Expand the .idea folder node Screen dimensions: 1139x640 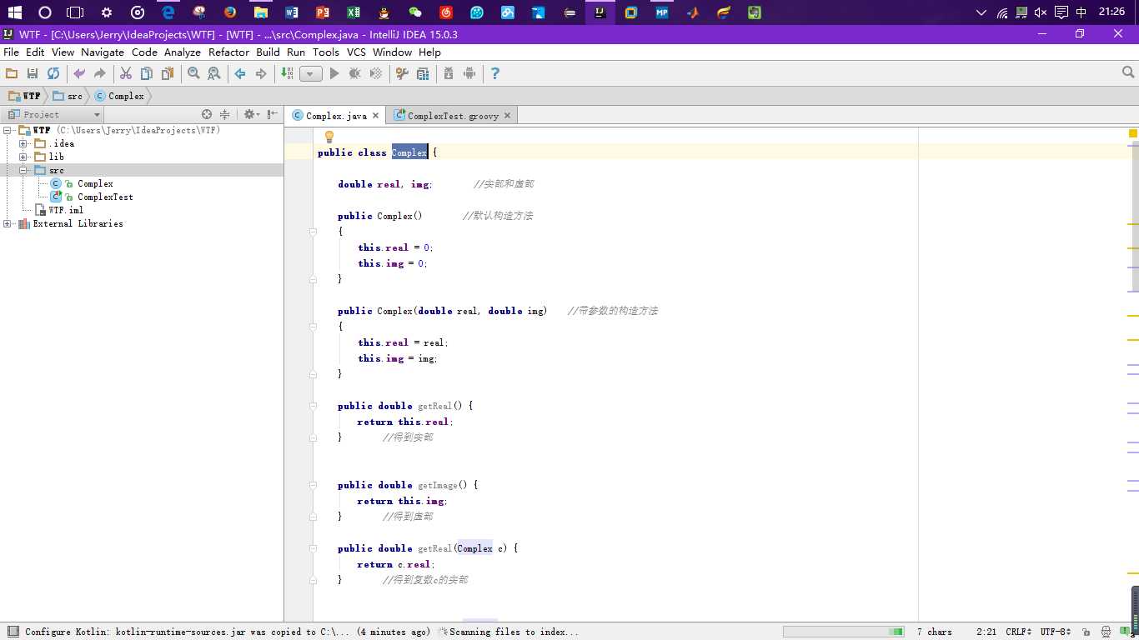23,143
